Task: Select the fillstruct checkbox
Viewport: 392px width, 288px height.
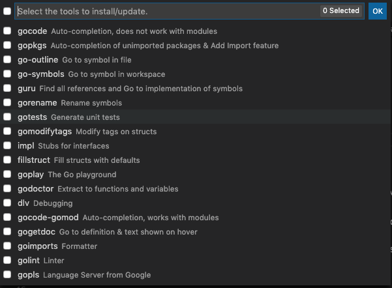Action: (x=7, y=160)
